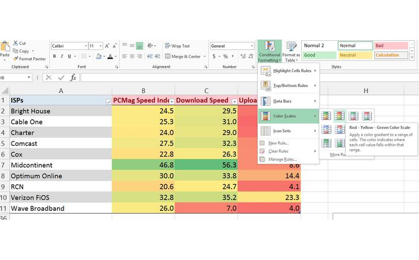
Task: Click the Comma Style icon
Action: click(x=233, y=57)
